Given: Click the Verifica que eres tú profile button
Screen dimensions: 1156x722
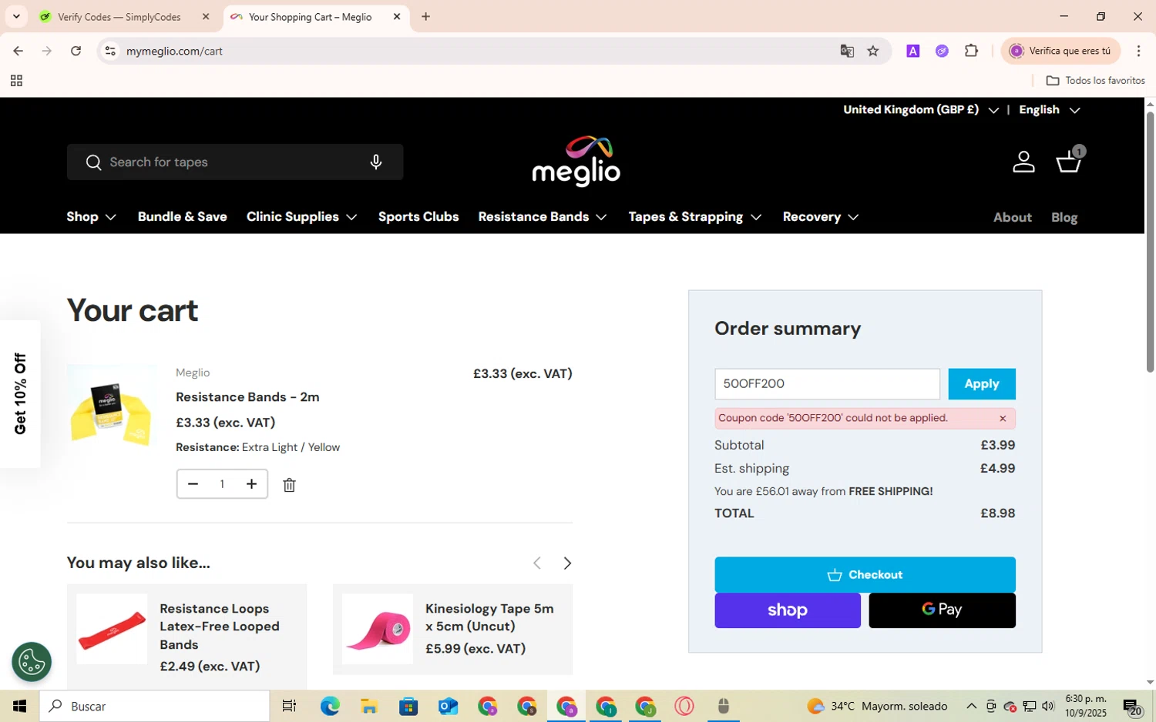Looking at the screenshot, I should (x=1060, y=51).
